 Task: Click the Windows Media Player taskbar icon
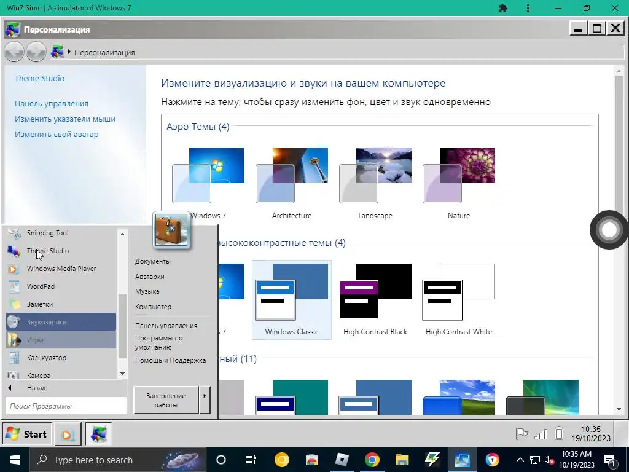click(68, 435)
